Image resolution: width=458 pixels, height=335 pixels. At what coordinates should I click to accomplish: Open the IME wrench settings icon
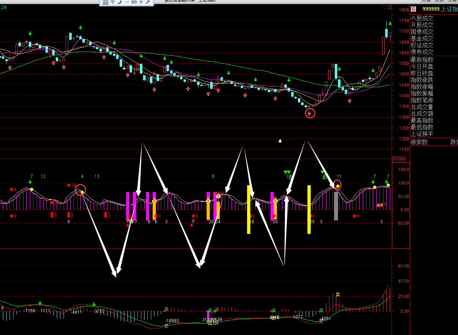(x=148, y=2)
